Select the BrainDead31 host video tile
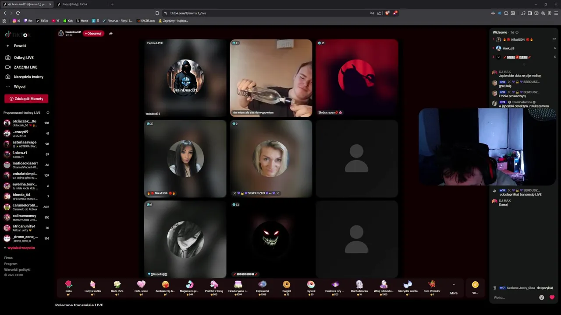The width and height of the screenshot is (561, 315). [x=185, y=78]
